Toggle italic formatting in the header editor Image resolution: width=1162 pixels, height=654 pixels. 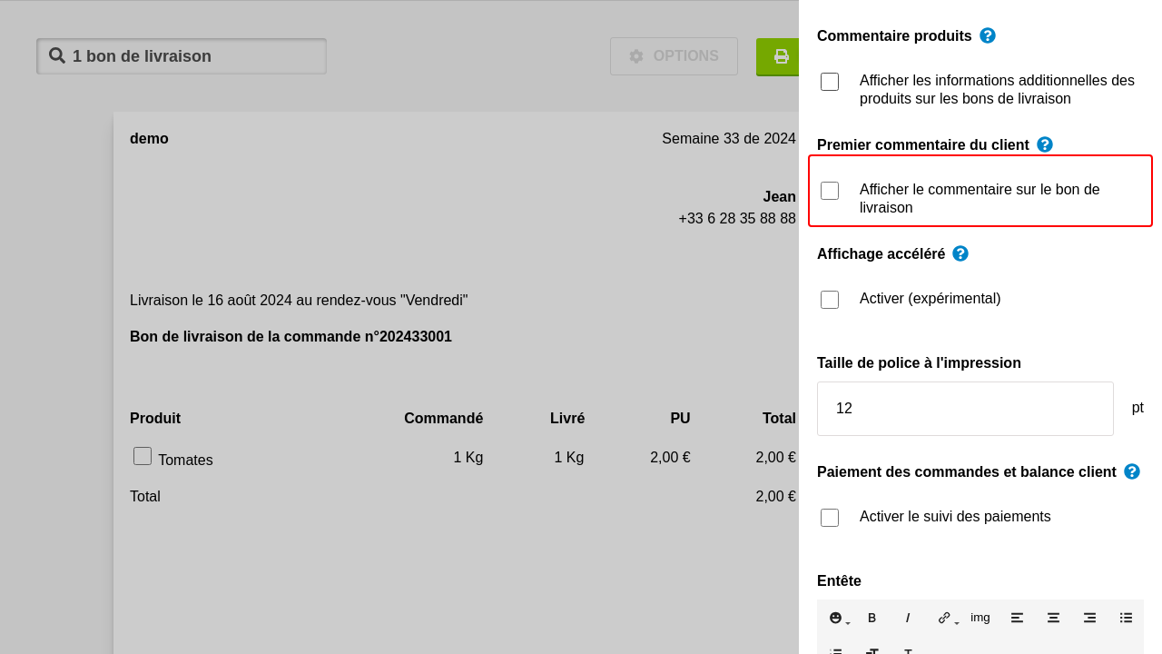click(908, 618)
